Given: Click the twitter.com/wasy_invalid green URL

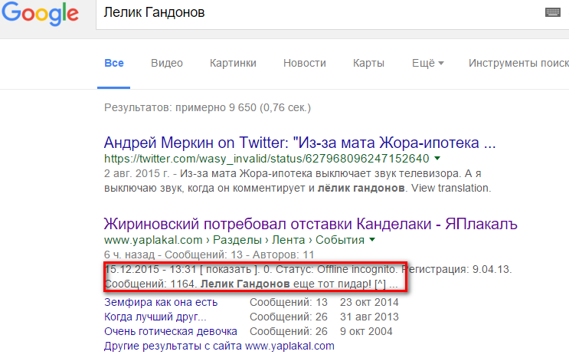Looking at the screenshot, I should point(267,159).
